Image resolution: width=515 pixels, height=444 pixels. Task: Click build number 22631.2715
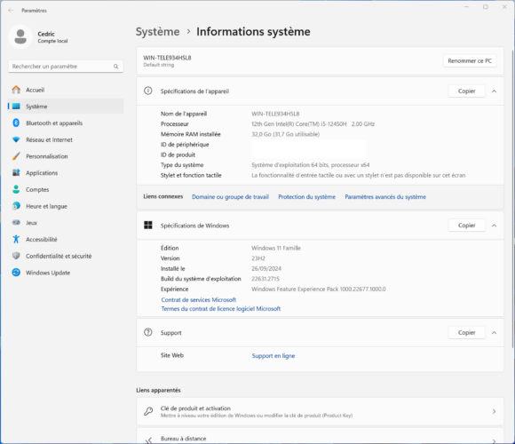tap(265, 279)
